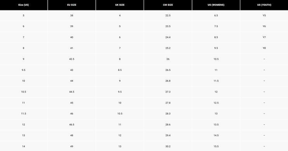
Task: Select the US (YOUTH) column header
Action: coord(264,5)
